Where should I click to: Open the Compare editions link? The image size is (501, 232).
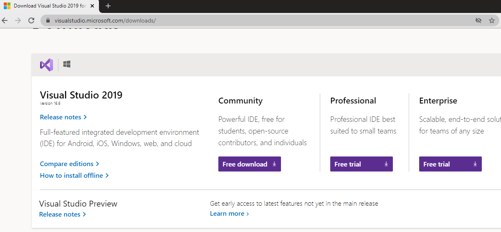69,164
